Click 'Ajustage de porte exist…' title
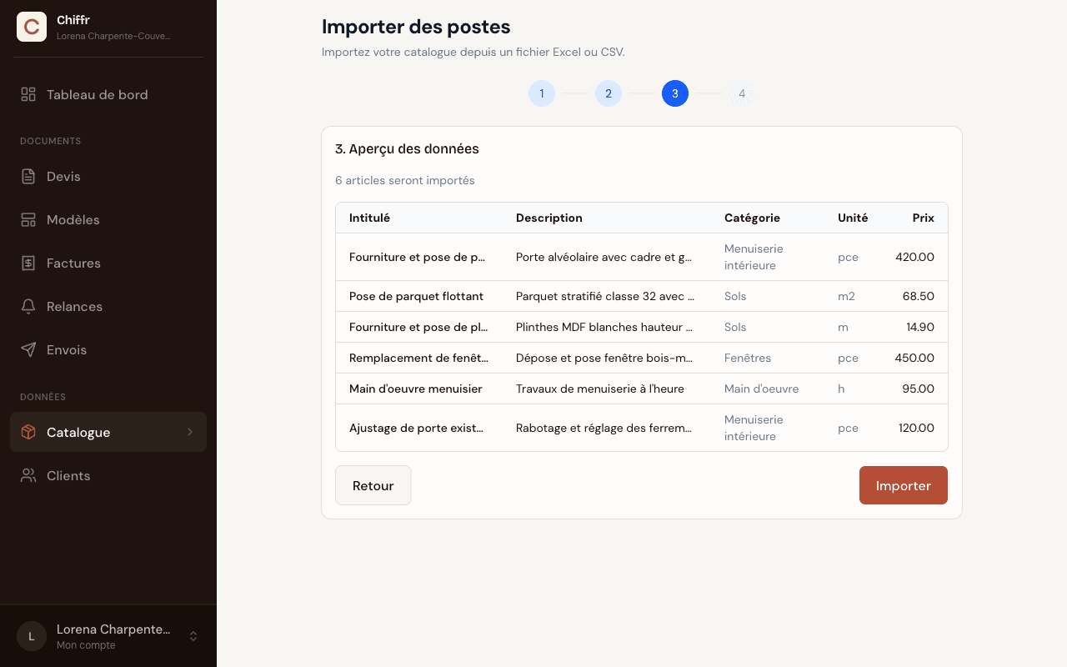The height and width of the screenshot is (667, 1067). 417,428
